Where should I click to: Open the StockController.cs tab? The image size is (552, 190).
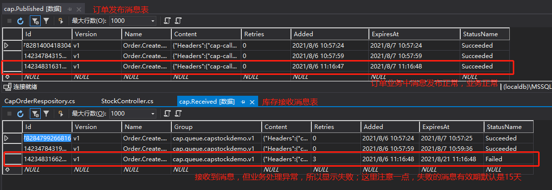(127, 101)
